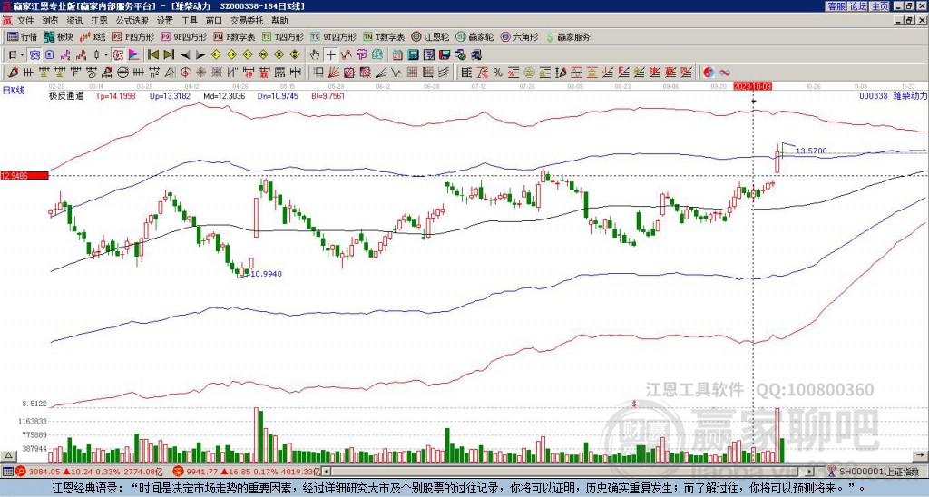Click Shenzhen index value 9941.77
This screenshot has width=929, height=497.
[x=201, y=472]
